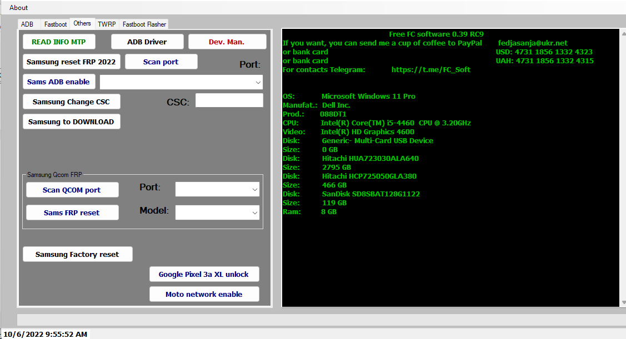626x339 pixels.
Task: Unlock Google Pixel 3a XL
Action: point(204,274)
